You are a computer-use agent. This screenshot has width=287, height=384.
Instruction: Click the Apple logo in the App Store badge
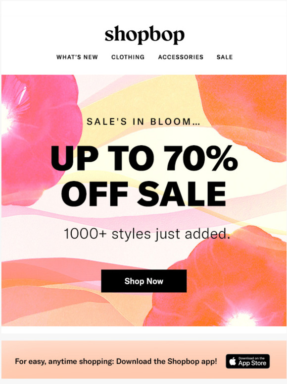233,361
